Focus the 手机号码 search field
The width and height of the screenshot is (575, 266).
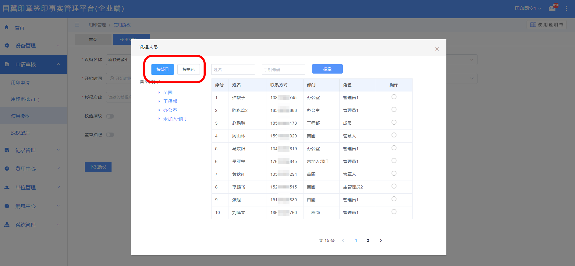point(283,69)
